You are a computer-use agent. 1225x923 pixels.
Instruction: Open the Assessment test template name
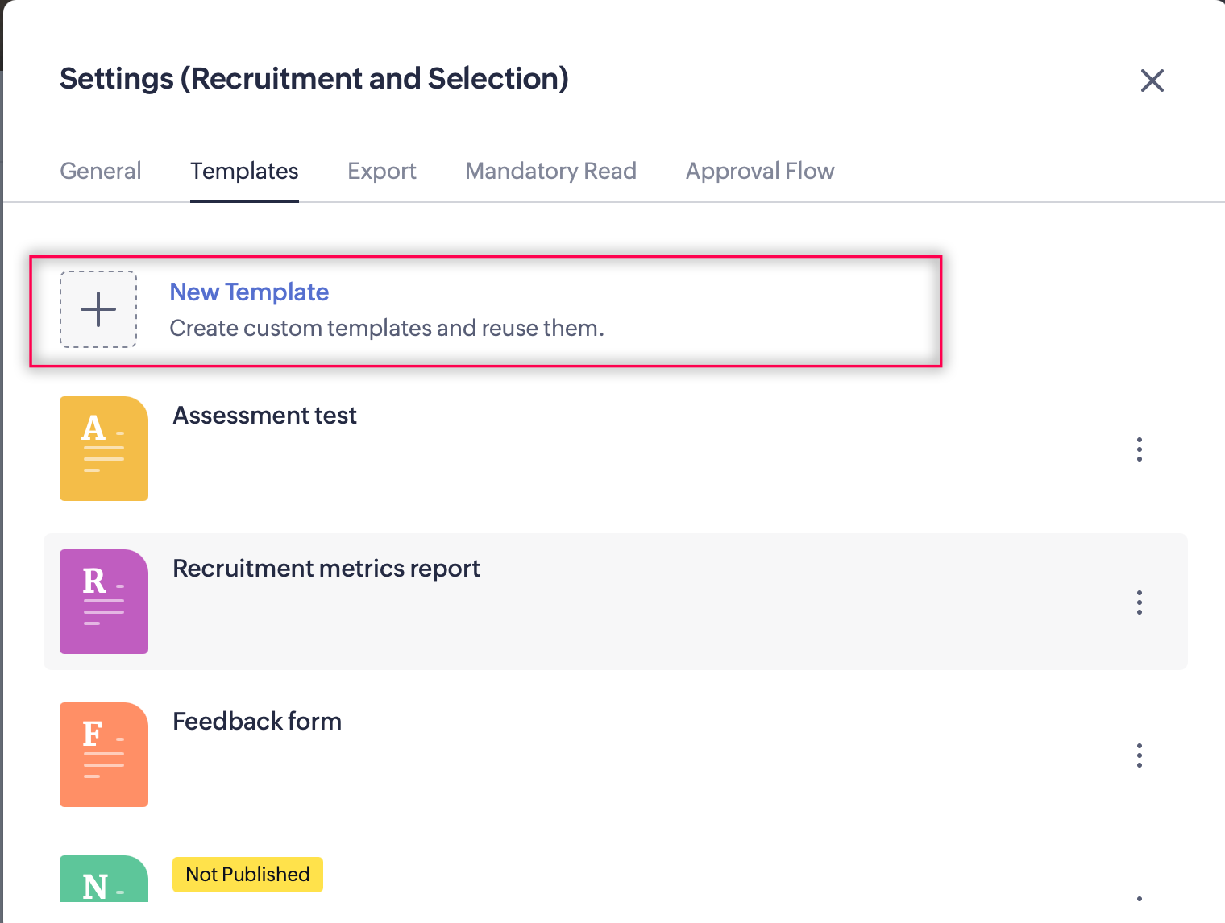pyautogui.click(x=264, y=416)
